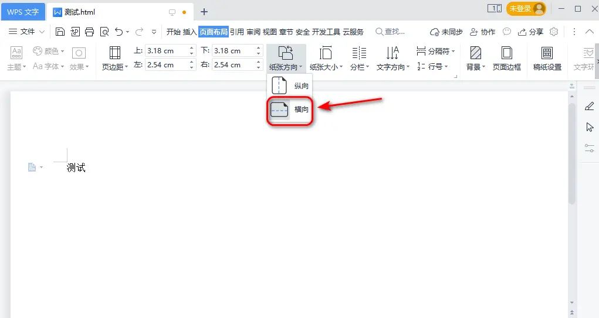Open the 颜色 color dropdown
599x318 pixels.
pyautogui.click(x=49, y=51)
